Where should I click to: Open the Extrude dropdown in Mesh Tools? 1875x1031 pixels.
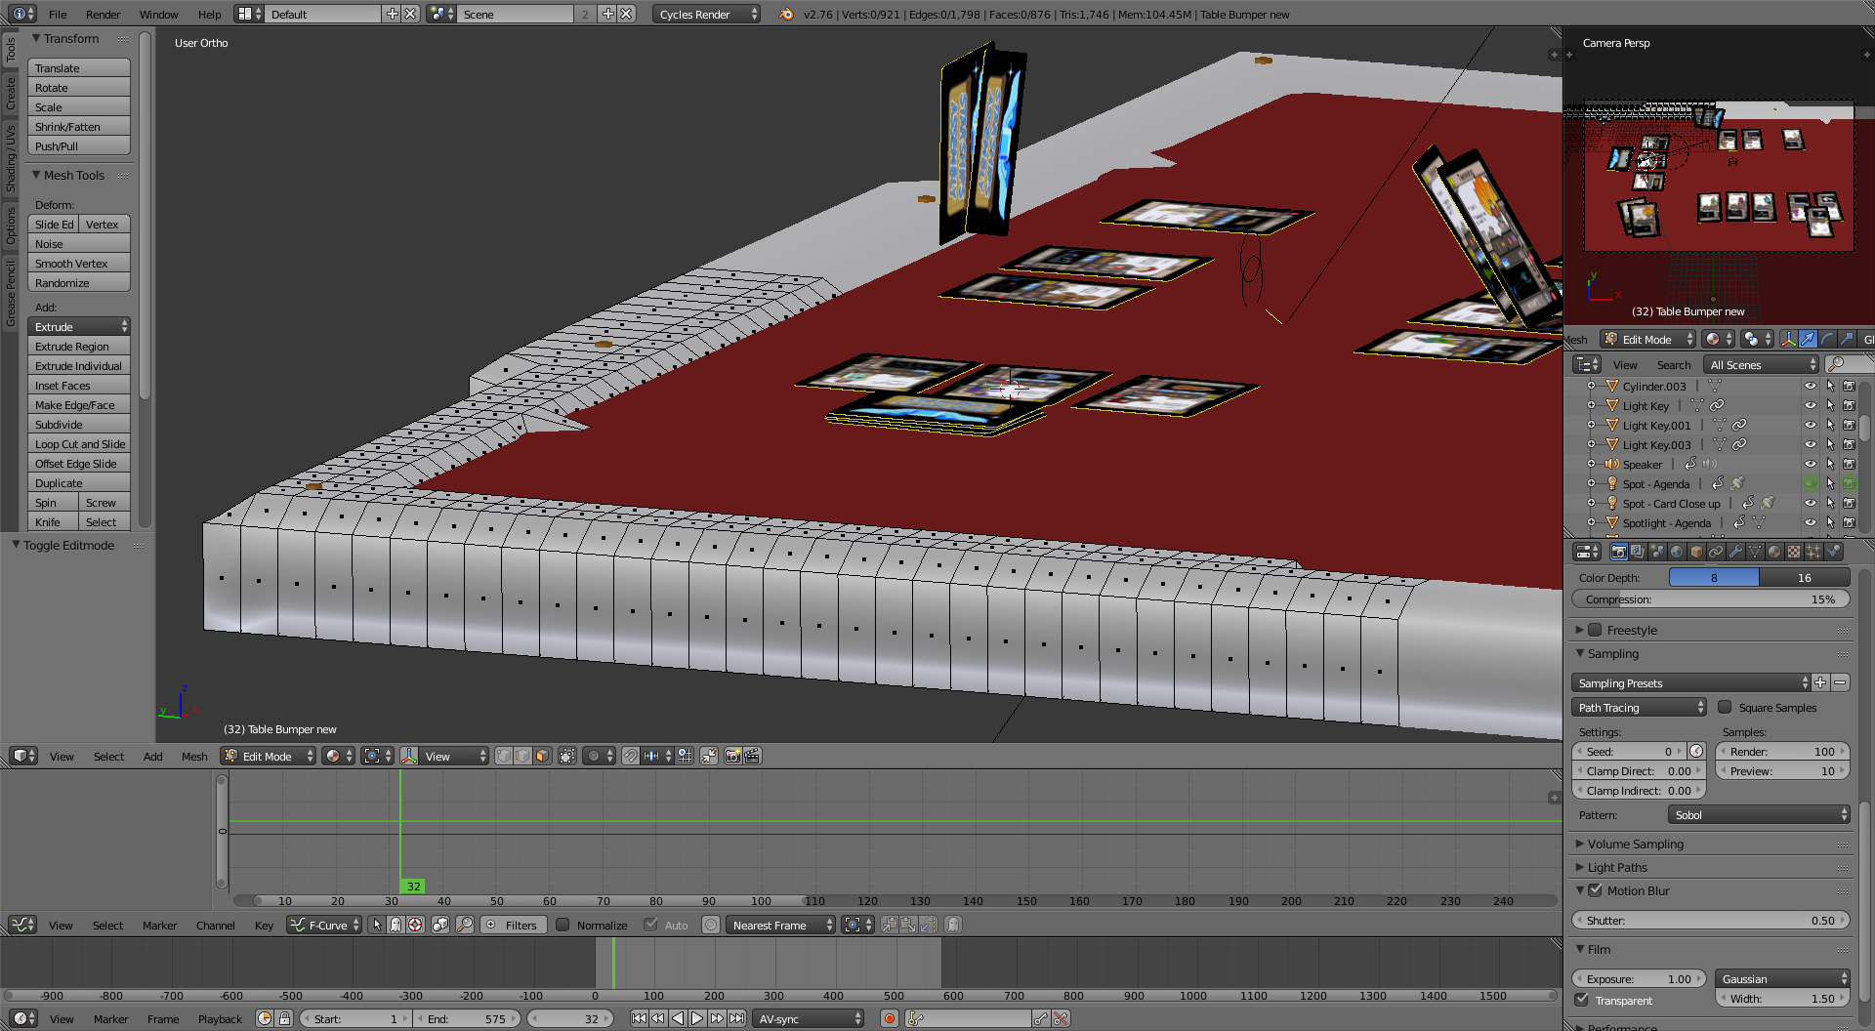tap(79, 326)
